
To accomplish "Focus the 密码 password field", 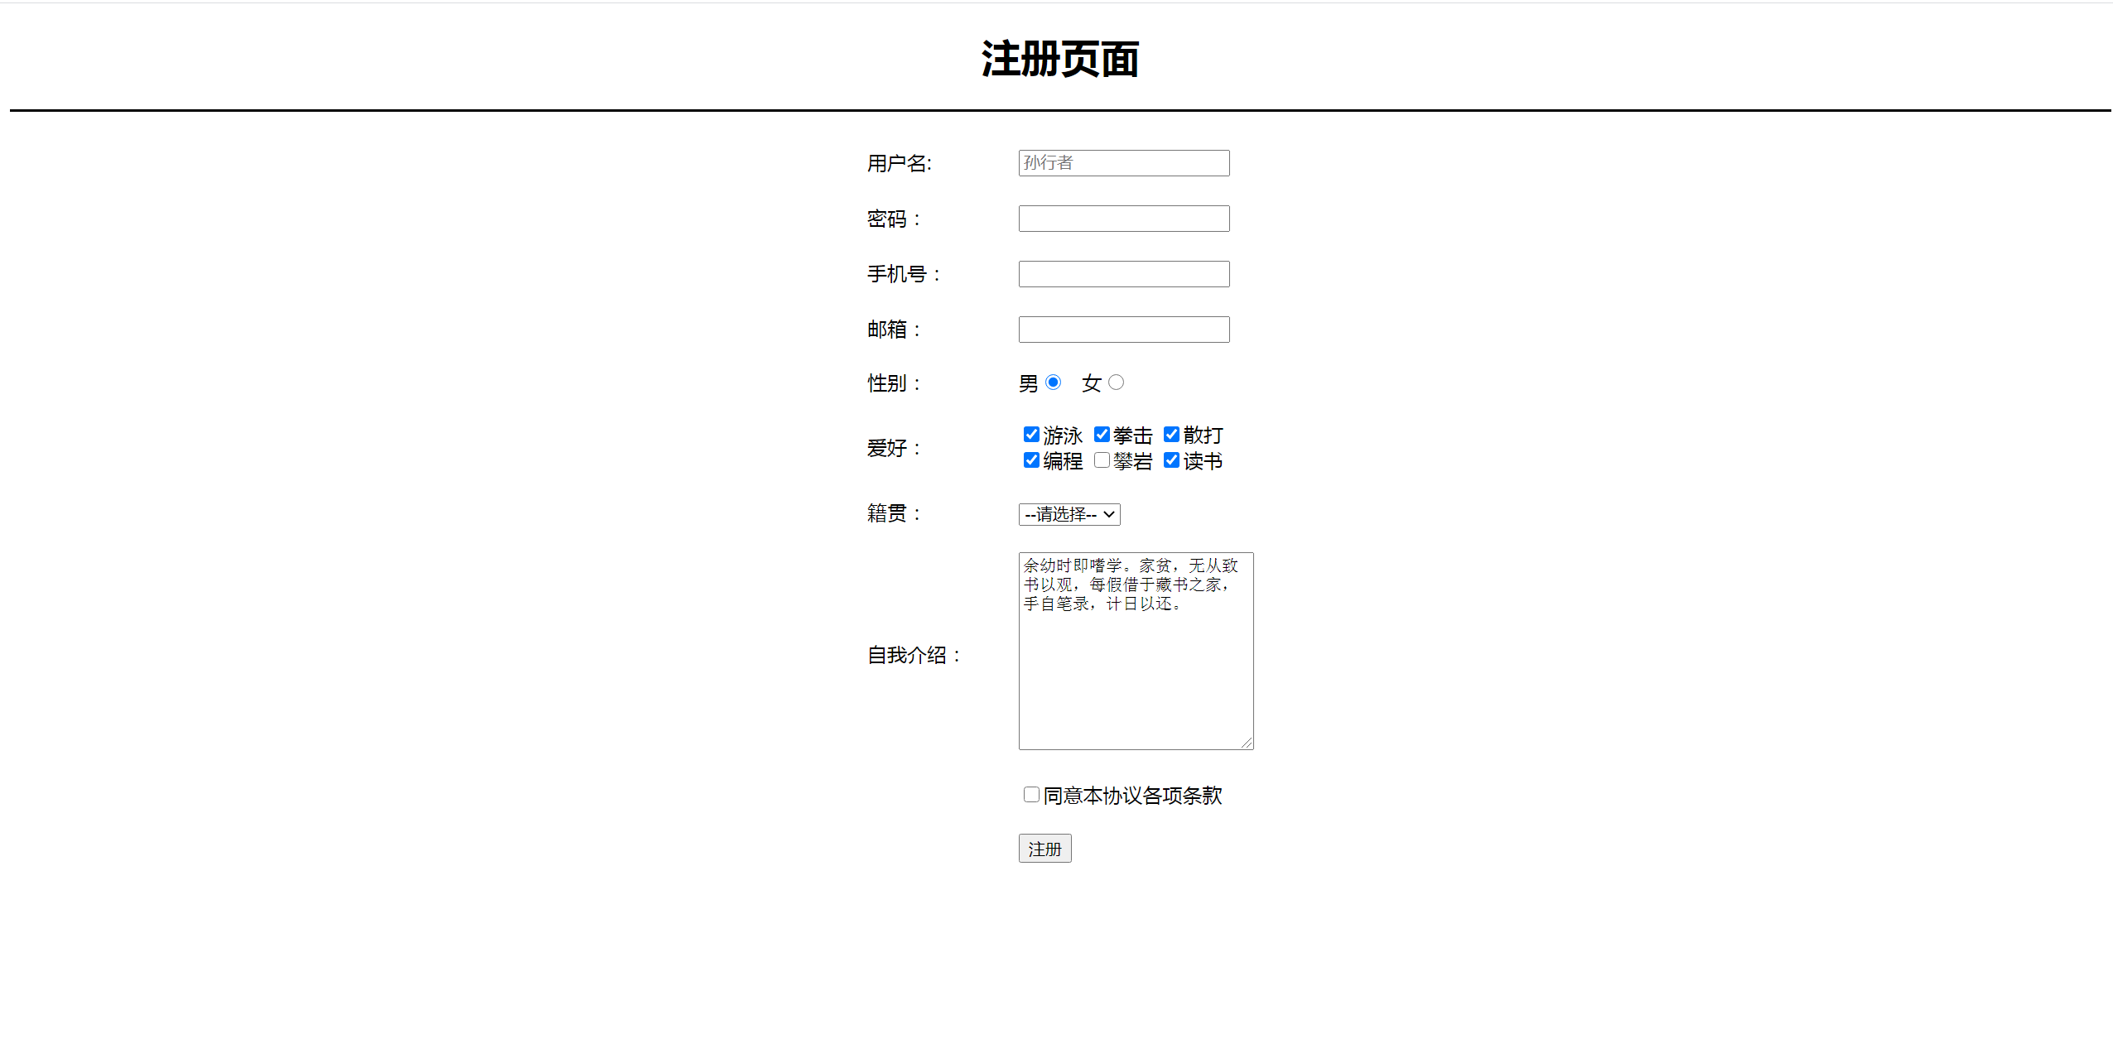I will coord(1123,219).
